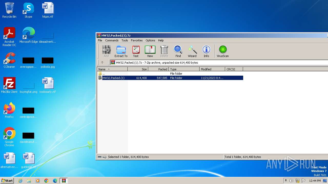Screen dimensions: 328x184
Task: Click the Windows Start button
Action: point(7,181)
